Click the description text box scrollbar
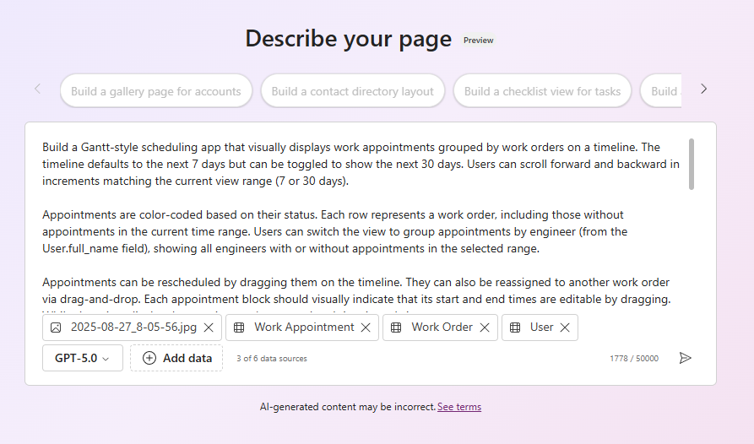 [x=692, y=165]
